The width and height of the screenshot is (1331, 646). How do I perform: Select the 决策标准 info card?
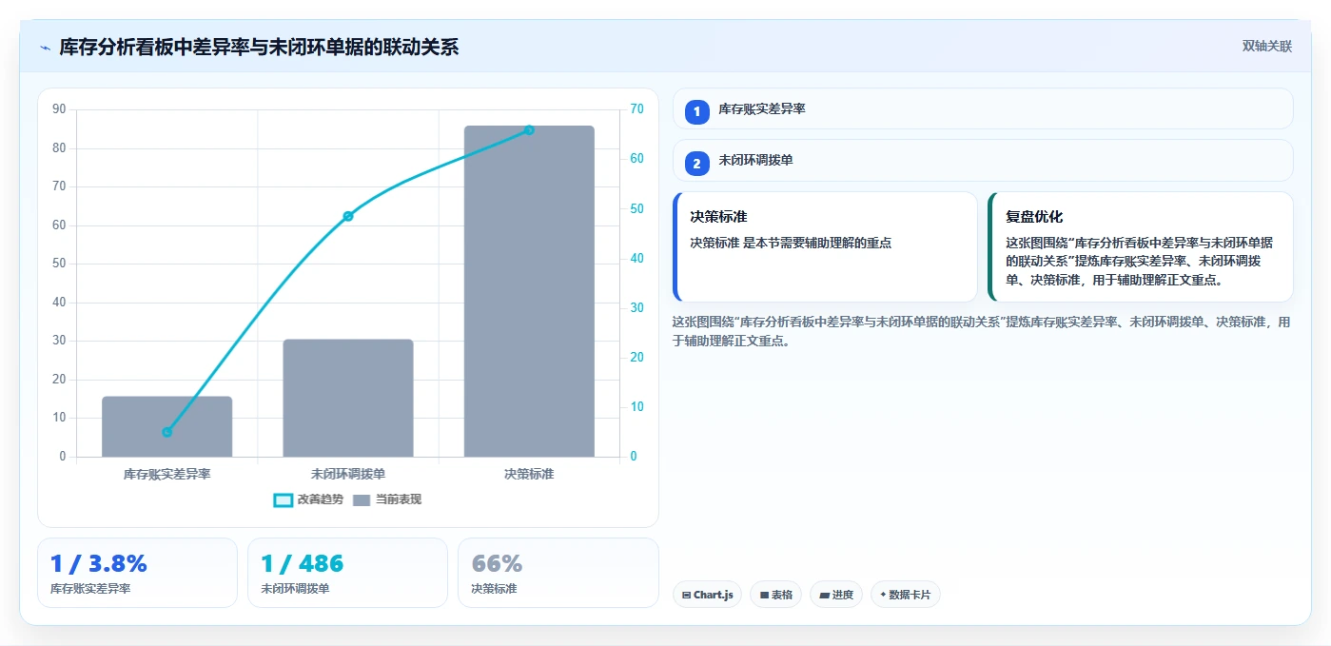pyautogui.click(x=825, y=247)
